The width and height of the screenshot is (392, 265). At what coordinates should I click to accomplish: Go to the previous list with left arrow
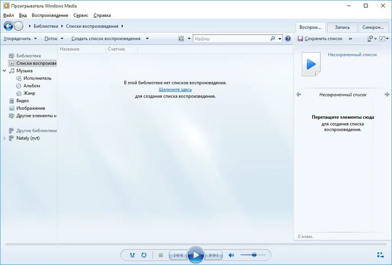[299, 95]
